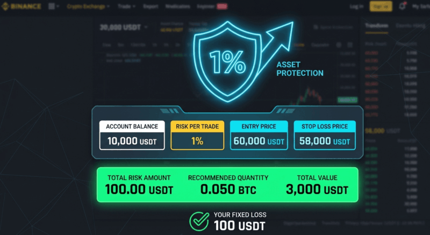The width and height of the screenshot is (430, 235).
Task: Click the notification bell icon
Action: pos(402,6)
